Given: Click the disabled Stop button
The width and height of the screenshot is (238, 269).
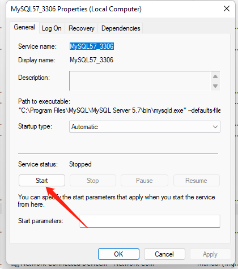Looking at the screenshot, I should (93, 181).
